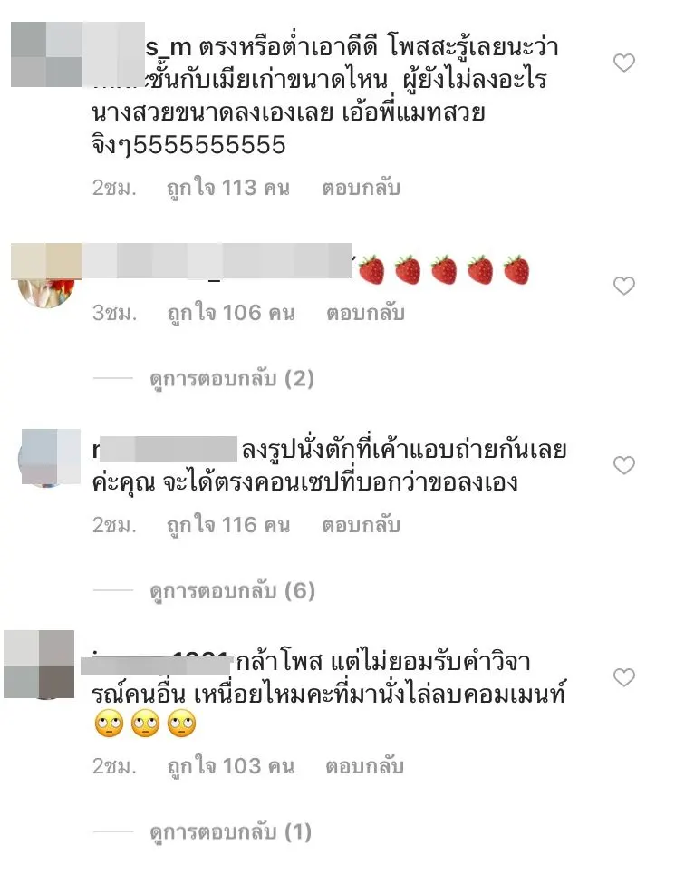Open avatar of the 103-likes commenter
675x875 pixels.
click(x=39, y=666)
